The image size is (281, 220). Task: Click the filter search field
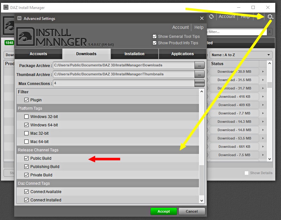coord(237,32)
